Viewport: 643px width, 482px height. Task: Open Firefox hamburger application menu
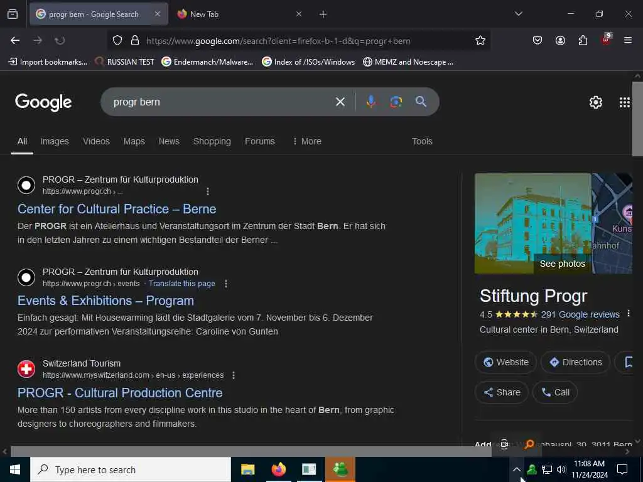click(628, 41)
